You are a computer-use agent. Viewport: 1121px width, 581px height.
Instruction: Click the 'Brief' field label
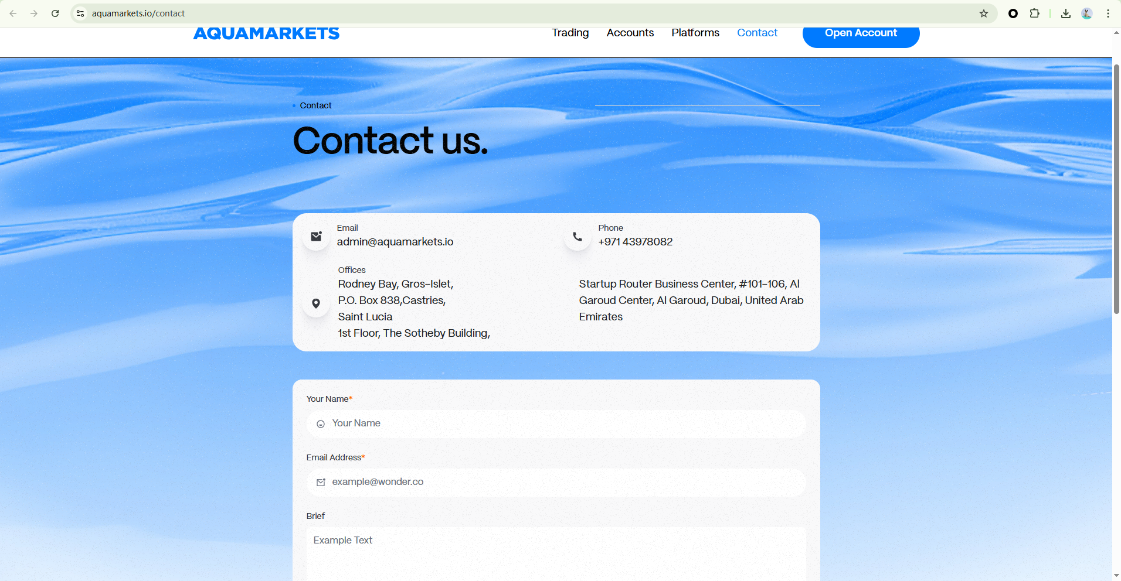(x=315, y=516)
